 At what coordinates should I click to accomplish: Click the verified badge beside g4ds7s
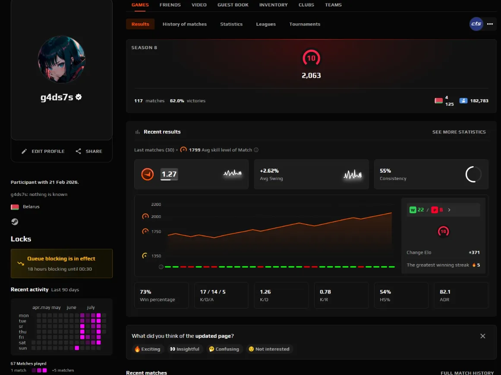[79, 97]
